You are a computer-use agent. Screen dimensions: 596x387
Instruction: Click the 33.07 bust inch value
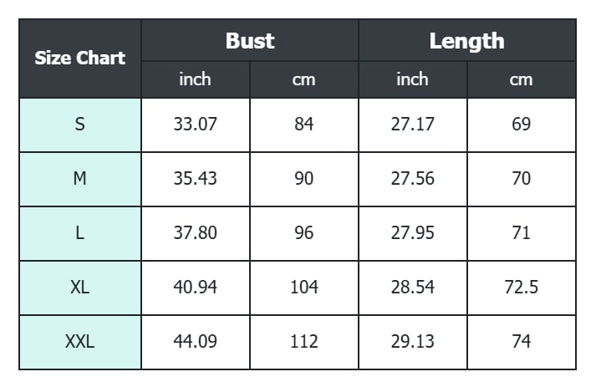[196, 125]
